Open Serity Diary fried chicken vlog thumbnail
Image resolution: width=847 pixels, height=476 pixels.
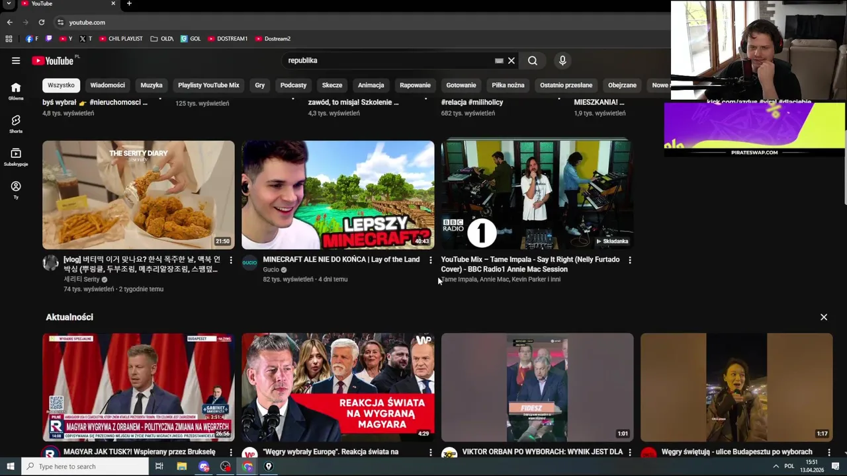click(138, 194)
